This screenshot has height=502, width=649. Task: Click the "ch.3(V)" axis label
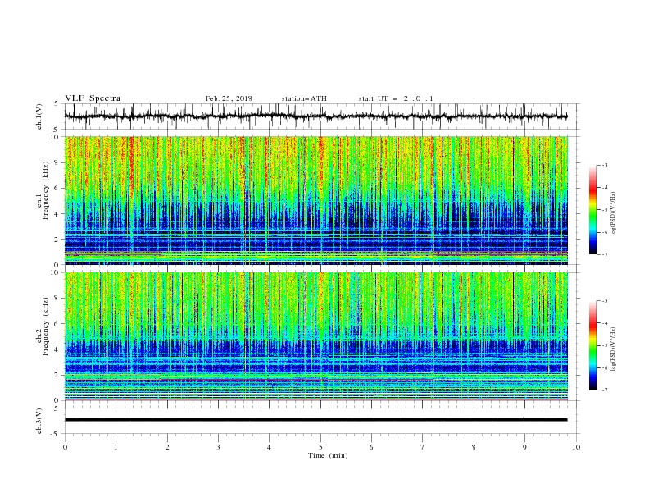coord(39,421)
